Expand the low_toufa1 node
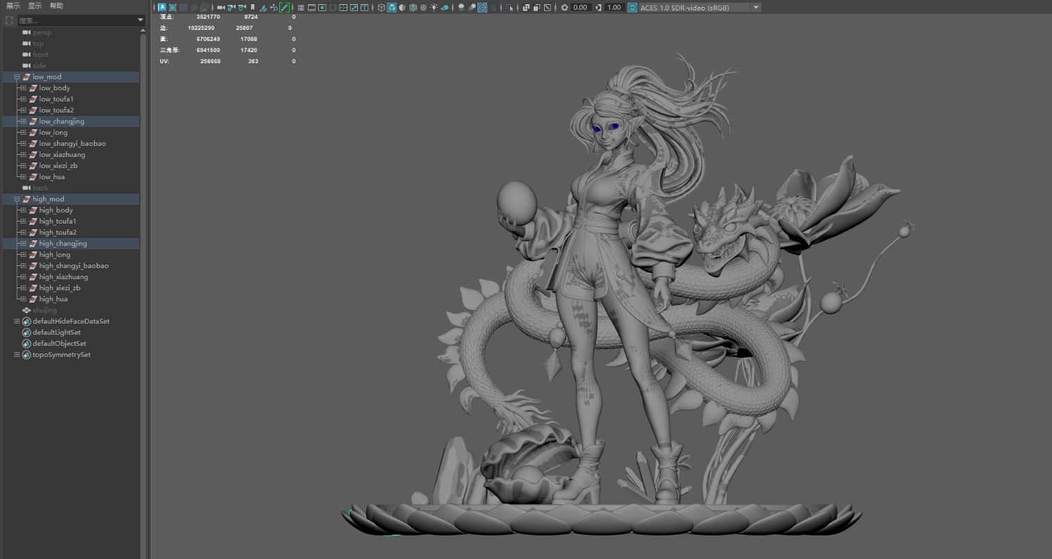 (23, 99)
